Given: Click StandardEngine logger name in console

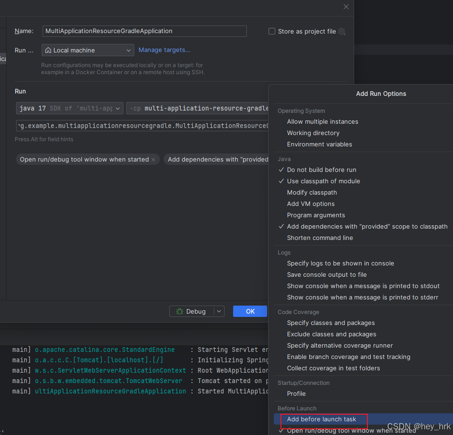Looking at the screenshot, I should click(x=105, y=350).
